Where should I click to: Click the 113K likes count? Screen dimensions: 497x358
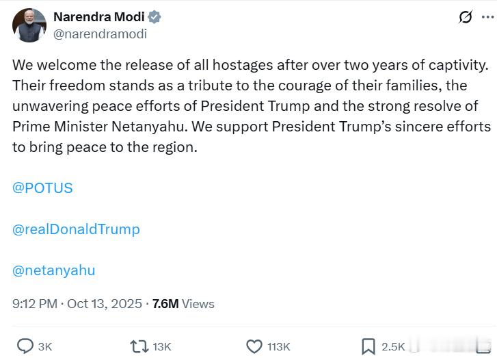278,346
